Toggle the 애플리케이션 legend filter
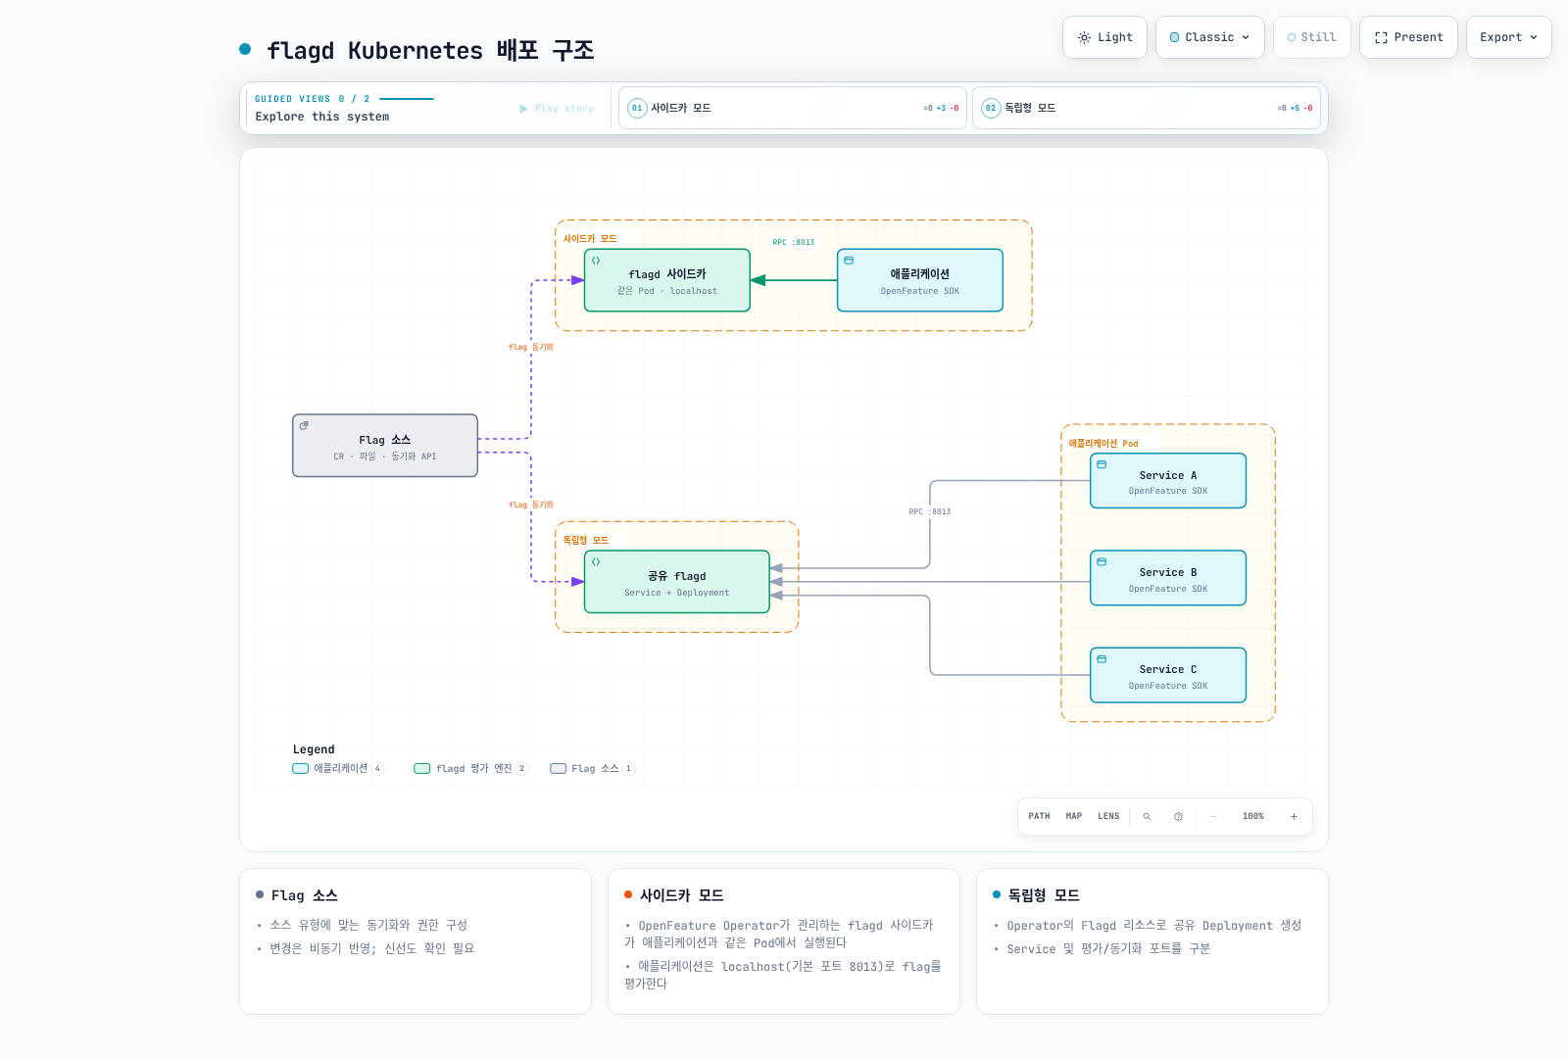Screen dimensions: 1568x1058 tap(338, 768)
